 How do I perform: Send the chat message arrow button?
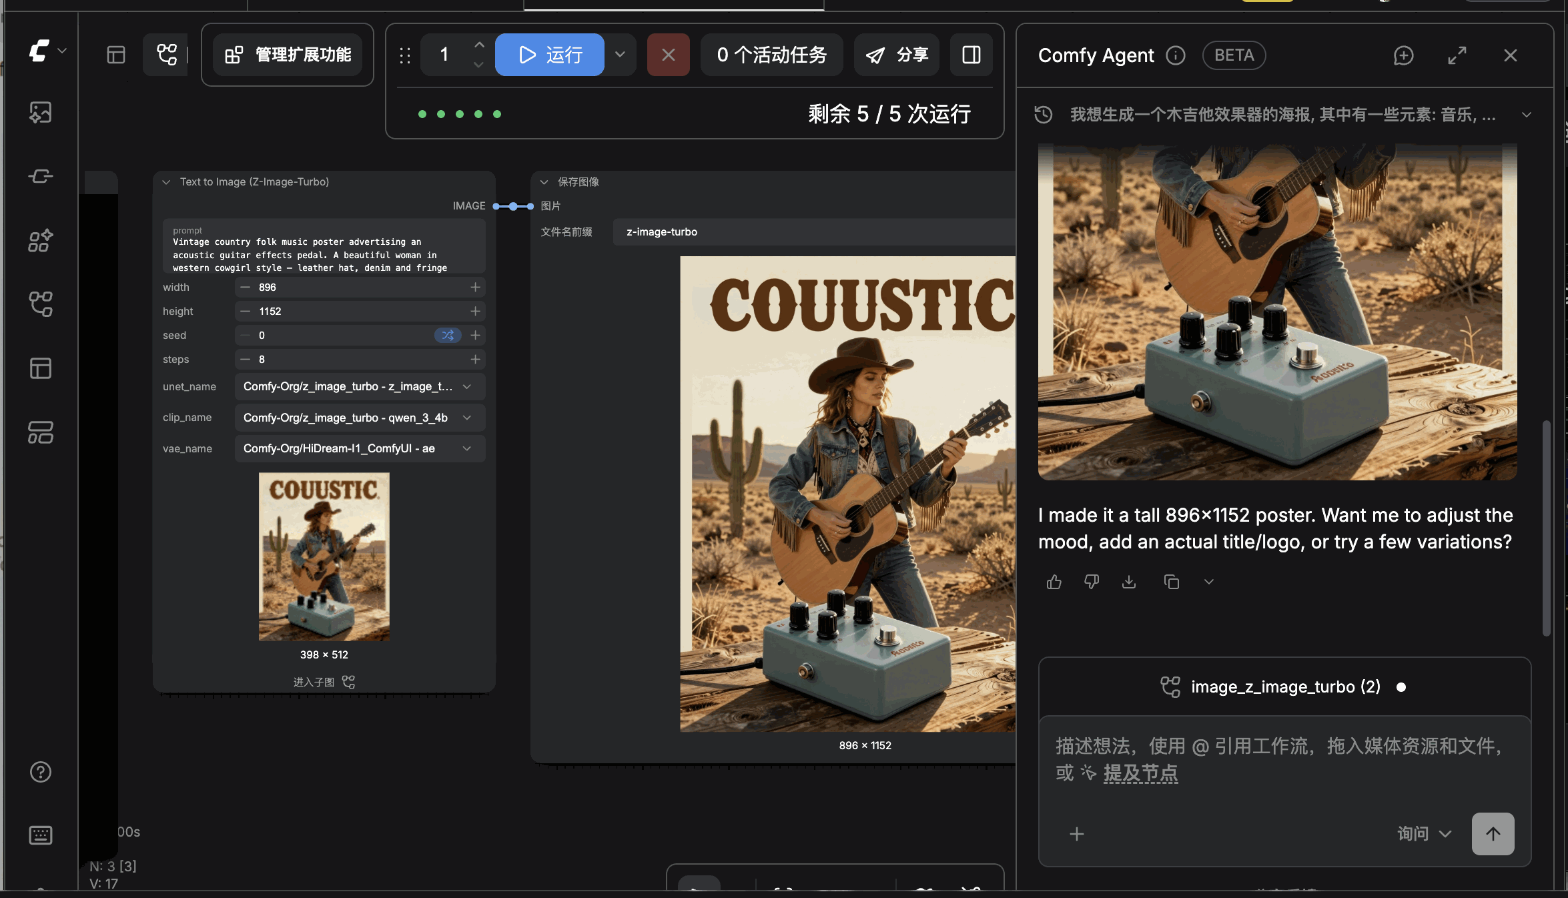1493,833
